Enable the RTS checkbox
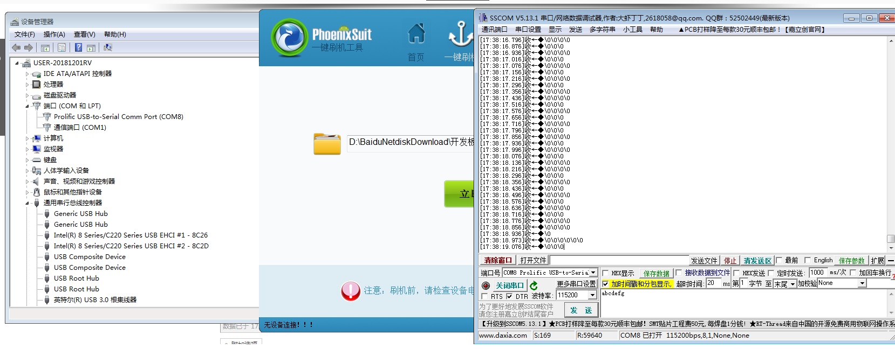 pos(484,296)
